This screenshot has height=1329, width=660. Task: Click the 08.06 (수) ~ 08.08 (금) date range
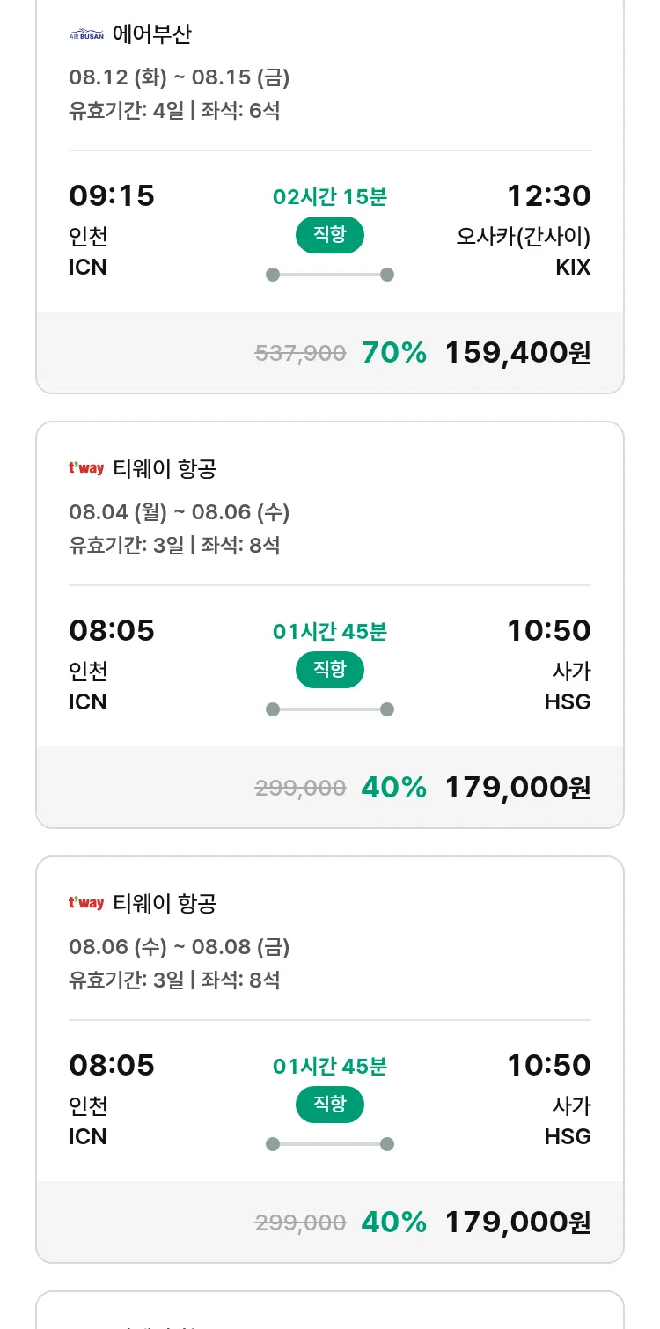180,946
